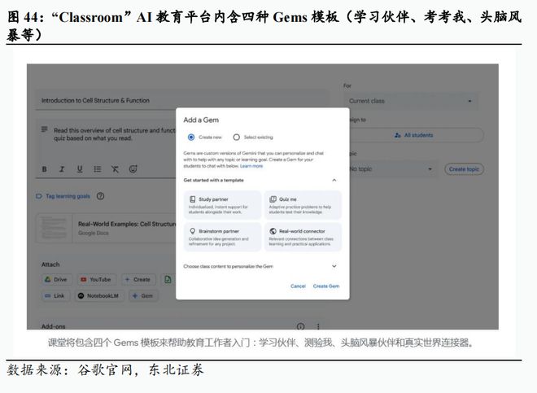The image size is (537, 393).
Task: Click the Study partner book icon
Action: point(193,199)
